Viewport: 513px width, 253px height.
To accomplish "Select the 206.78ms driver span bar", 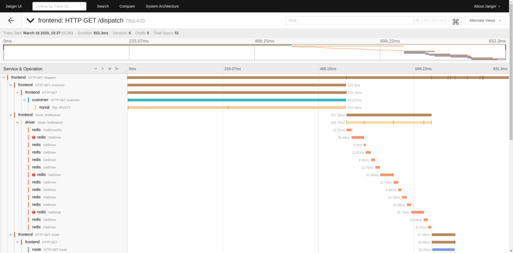I will click(389, 123).
